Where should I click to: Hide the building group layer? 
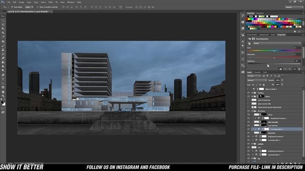(x=248, y=93)
